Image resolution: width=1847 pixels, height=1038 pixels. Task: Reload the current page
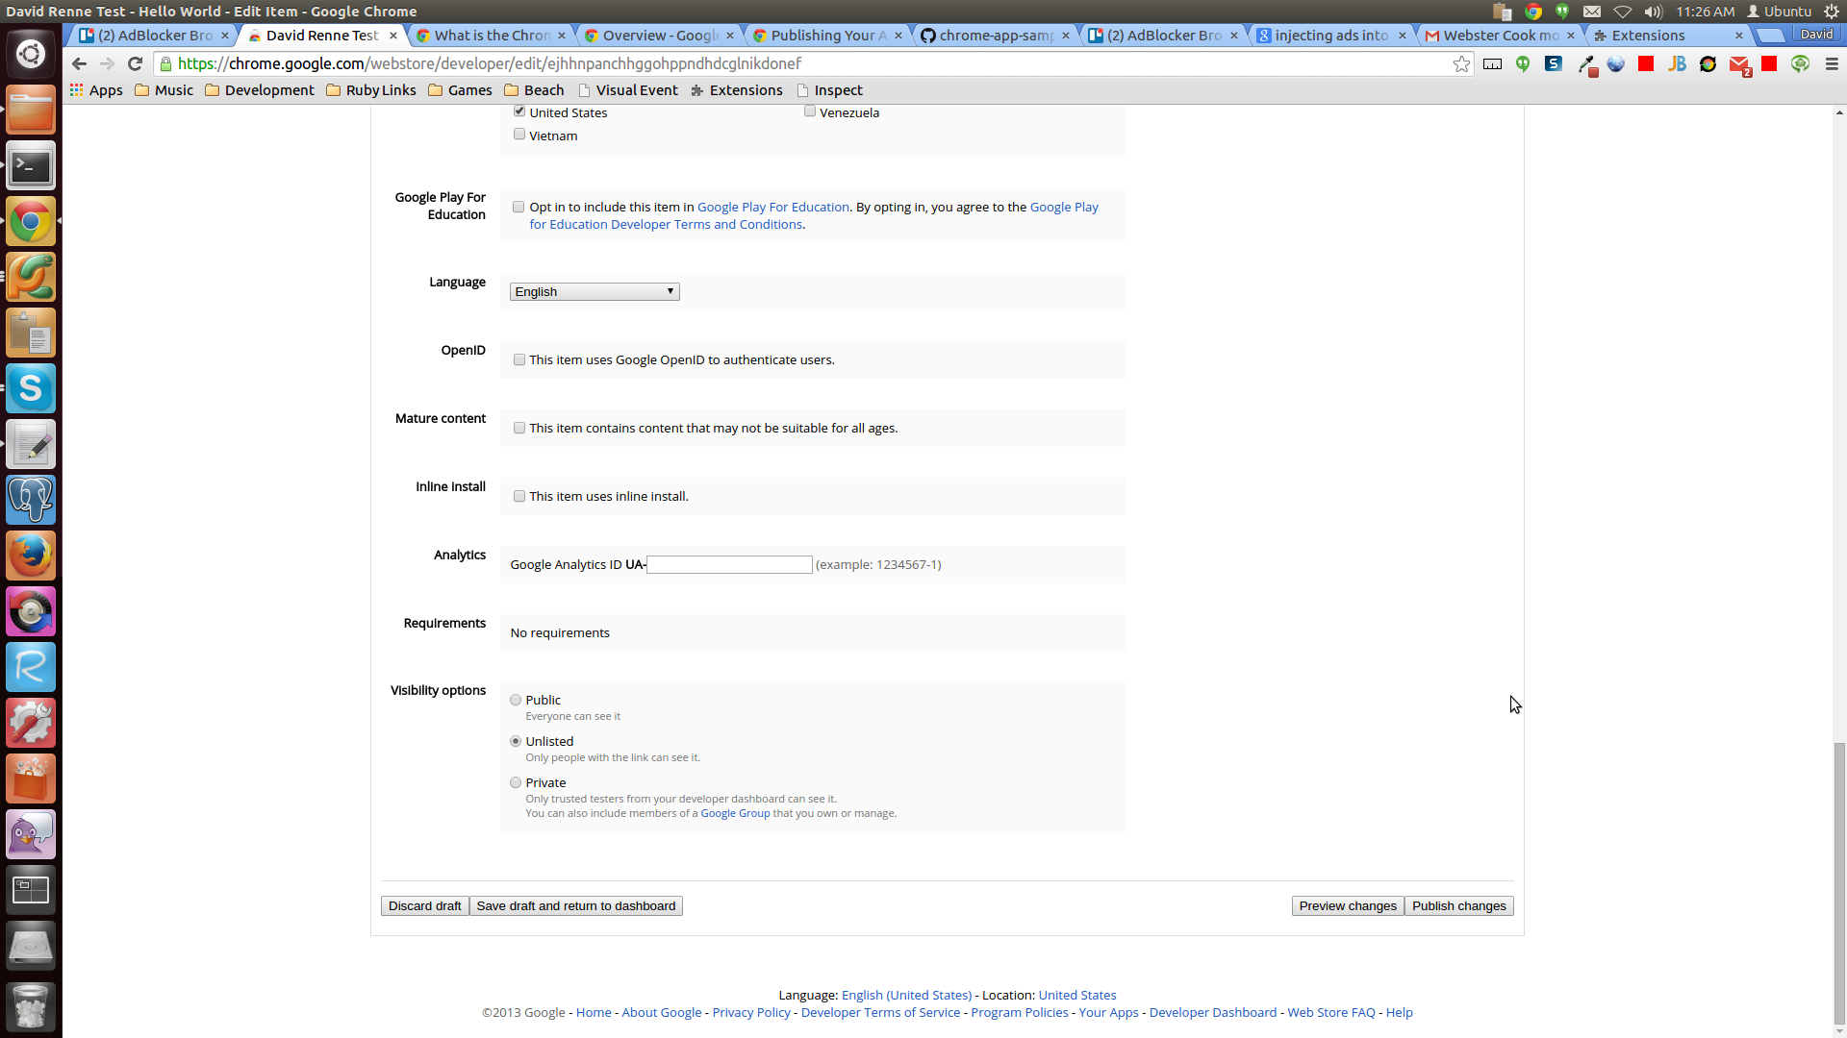click(135, 63)
